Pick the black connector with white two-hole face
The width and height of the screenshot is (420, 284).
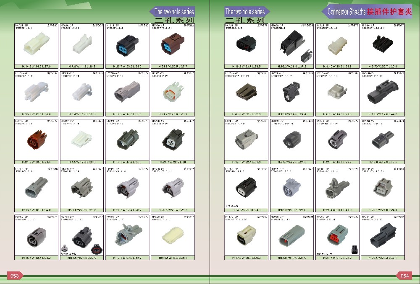tap(246, 187)
